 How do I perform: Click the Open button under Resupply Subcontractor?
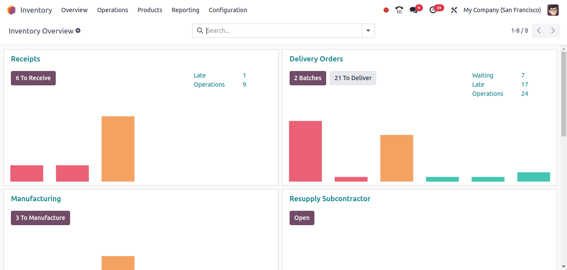pos(302,218)
